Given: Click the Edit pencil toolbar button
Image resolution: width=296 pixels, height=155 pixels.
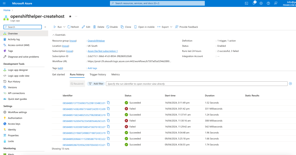Looking at the screenshot, I should [x=86, y=27].
